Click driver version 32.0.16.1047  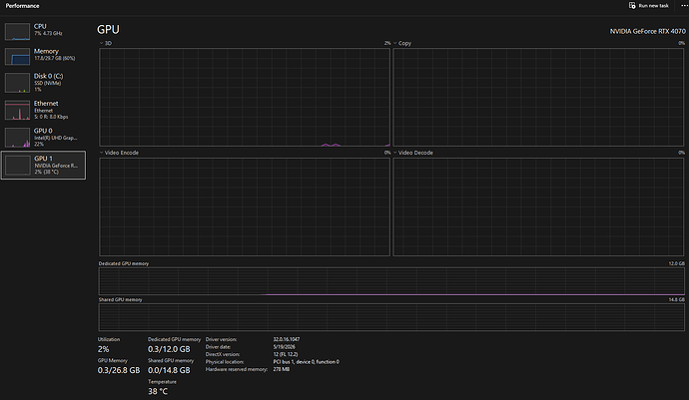[287, 339]
